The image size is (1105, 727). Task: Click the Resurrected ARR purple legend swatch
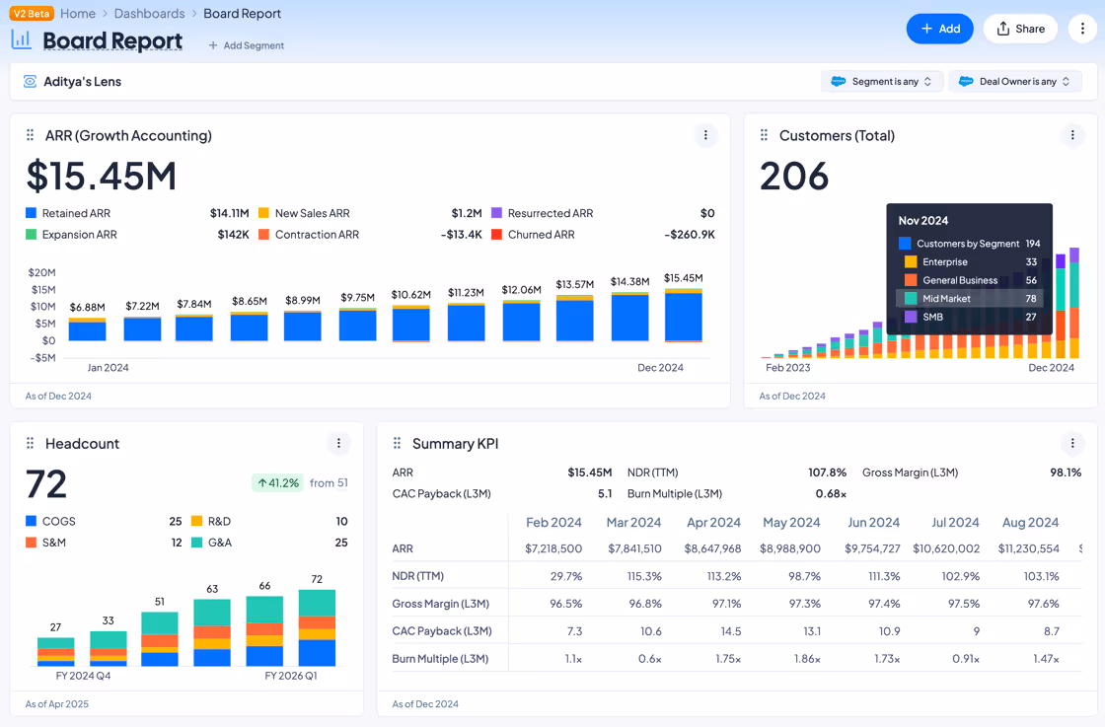497,213
